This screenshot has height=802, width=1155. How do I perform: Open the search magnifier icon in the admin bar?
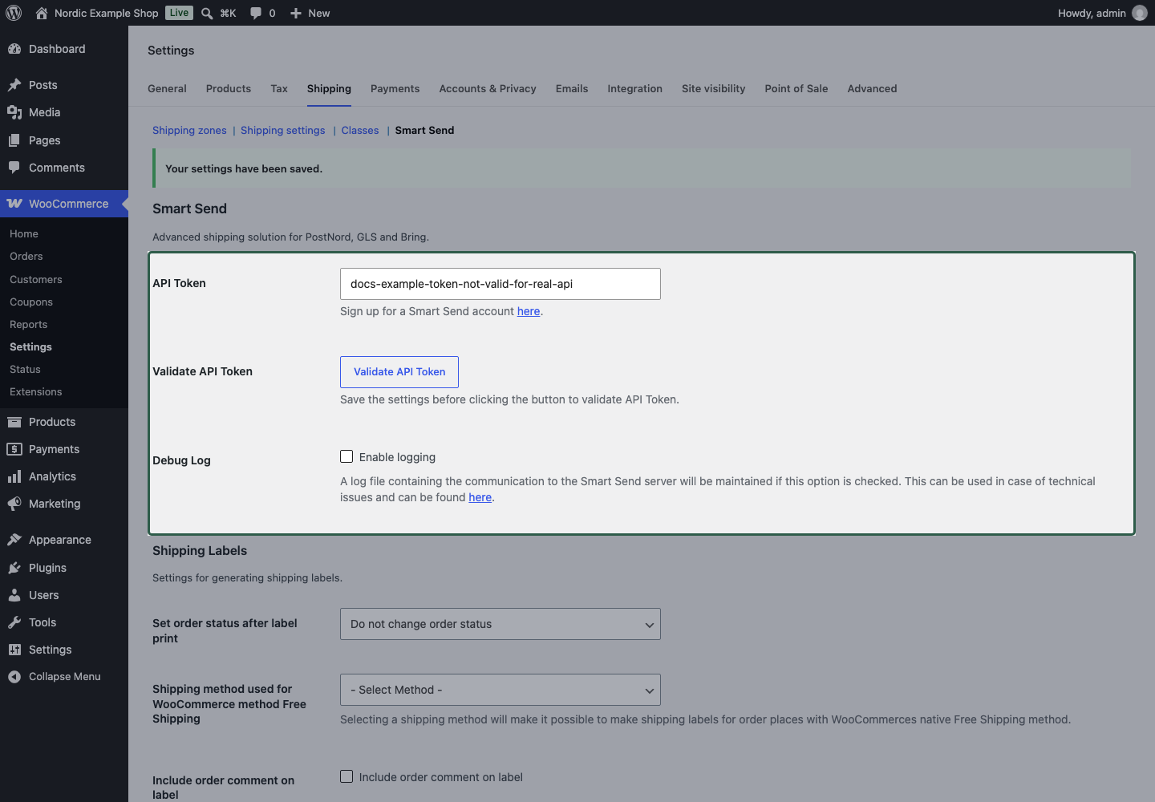point(207,13)
